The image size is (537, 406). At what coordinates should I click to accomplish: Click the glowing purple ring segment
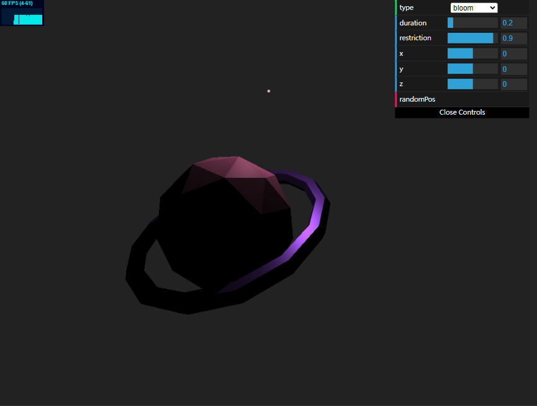307,228
